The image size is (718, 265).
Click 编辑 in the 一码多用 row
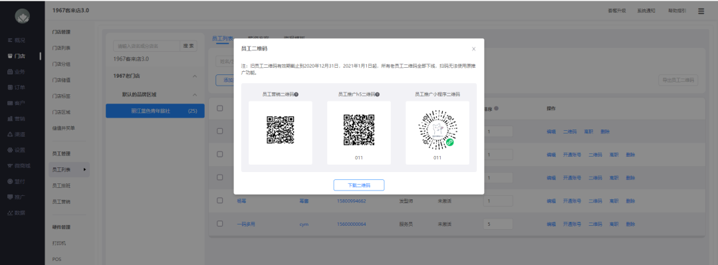pyautogui.click(x=551, y=224)
